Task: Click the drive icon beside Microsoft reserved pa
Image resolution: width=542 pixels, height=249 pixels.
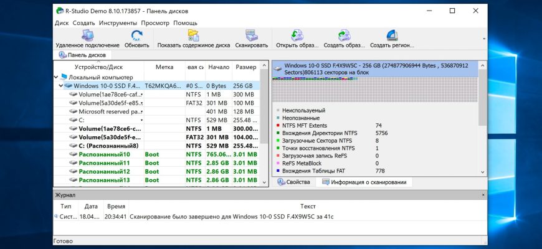Action: click(x=74, y=111)
